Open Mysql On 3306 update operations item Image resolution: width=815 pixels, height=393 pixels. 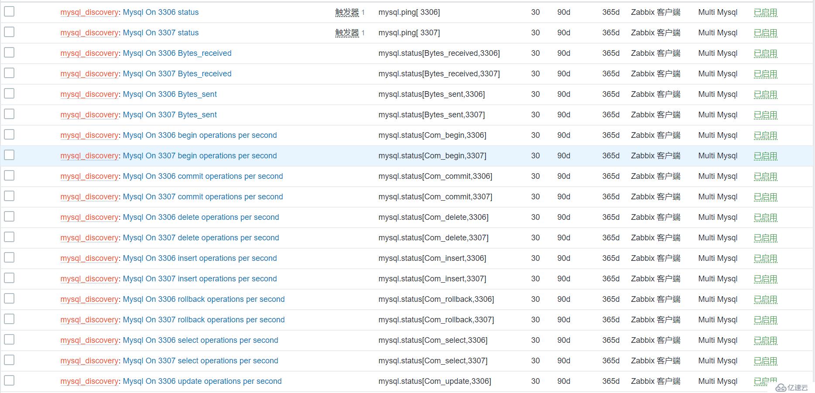(x=202, y=381)
